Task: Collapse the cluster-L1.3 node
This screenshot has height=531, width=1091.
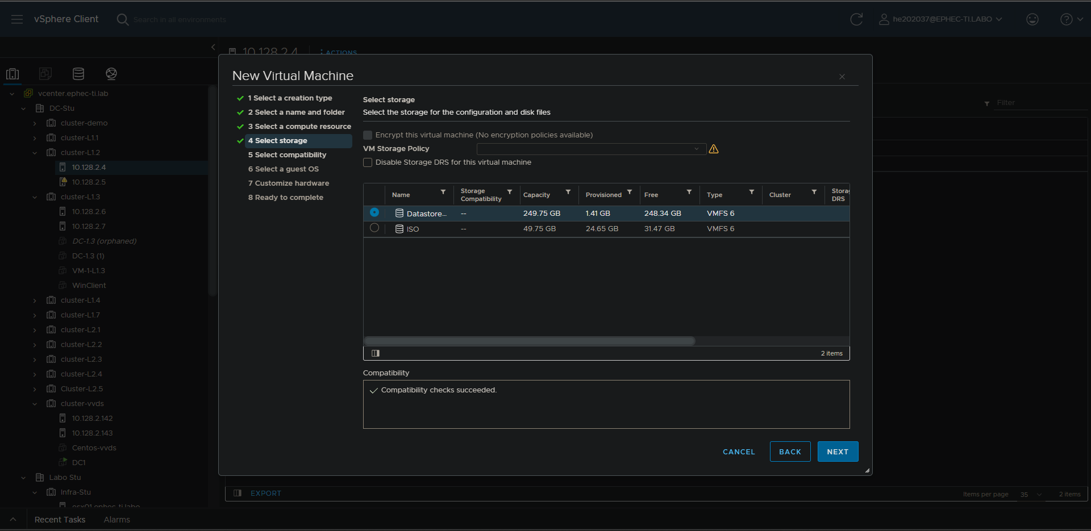Action: coord(35,197)
